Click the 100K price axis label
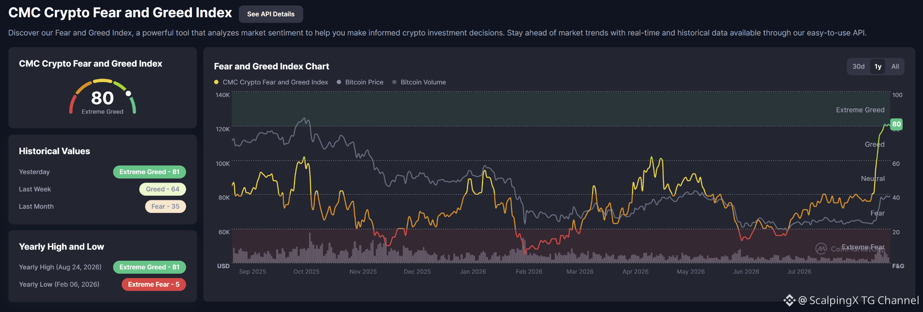Screen dimensions: 923x312 pos(223,164)
